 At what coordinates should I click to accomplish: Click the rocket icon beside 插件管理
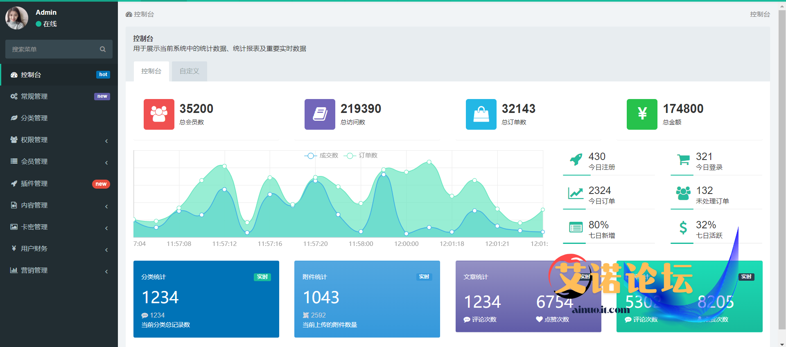14,183
